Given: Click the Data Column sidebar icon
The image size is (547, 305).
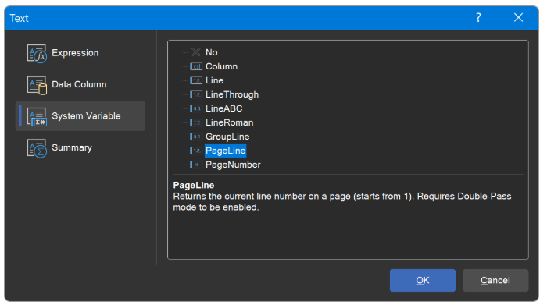Looking at the screenshot, I should click(x=37, y=85).
